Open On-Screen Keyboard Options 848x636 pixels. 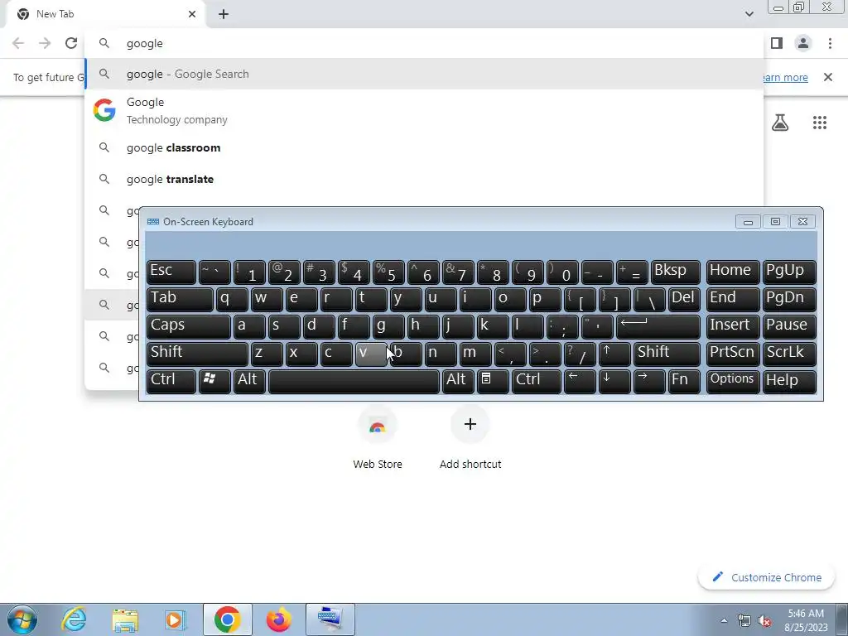[x=733, y=381]
